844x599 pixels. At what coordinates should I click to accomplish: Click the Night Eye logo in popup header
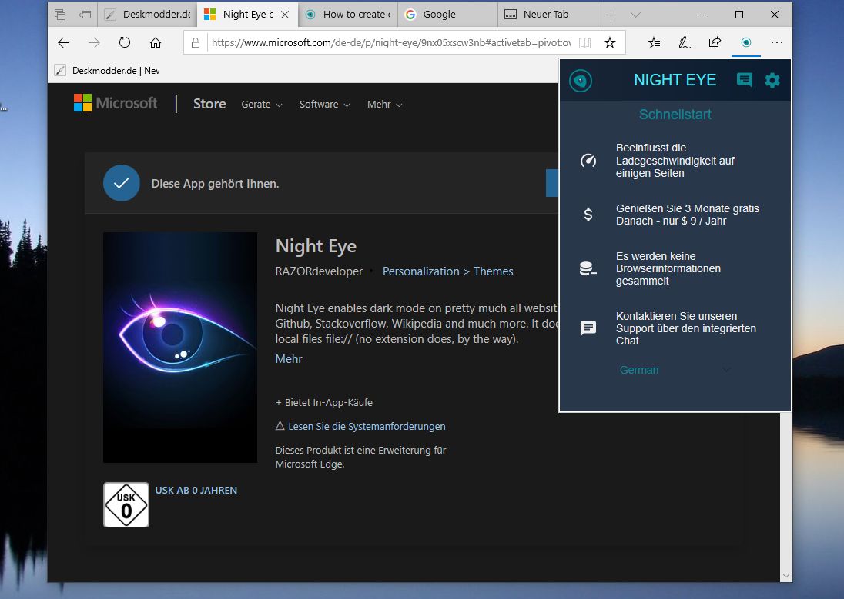[581, 81]
